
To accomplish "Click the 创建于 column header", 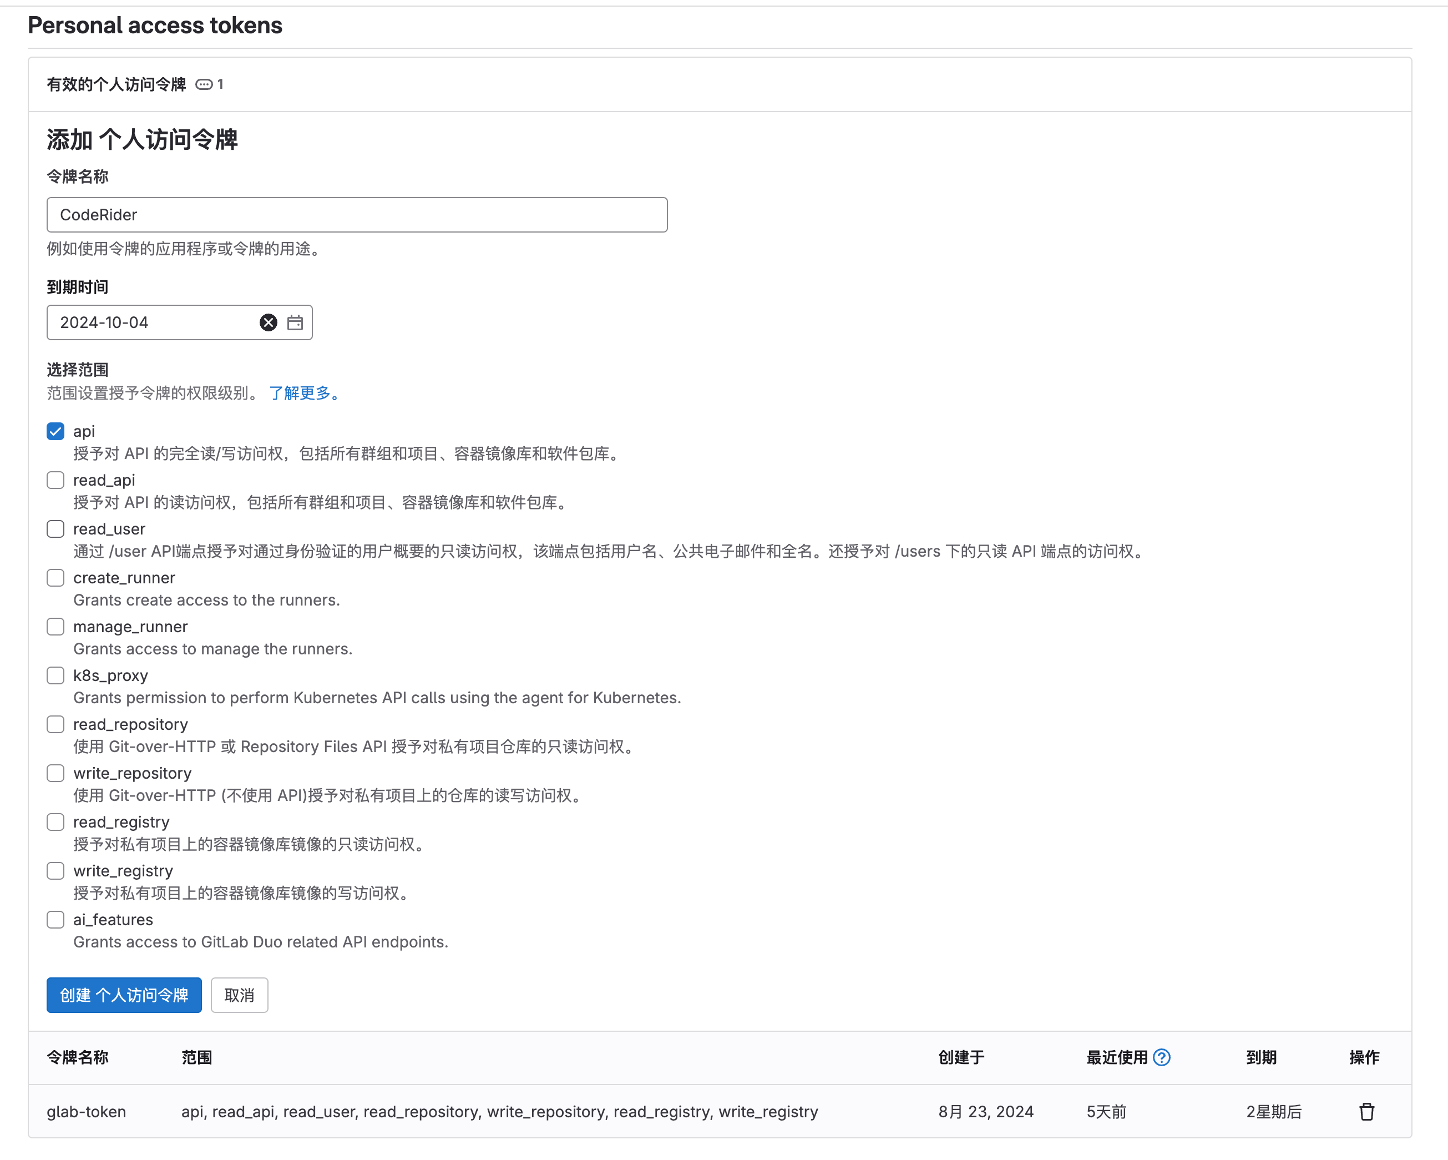I will pos(961,1057).
